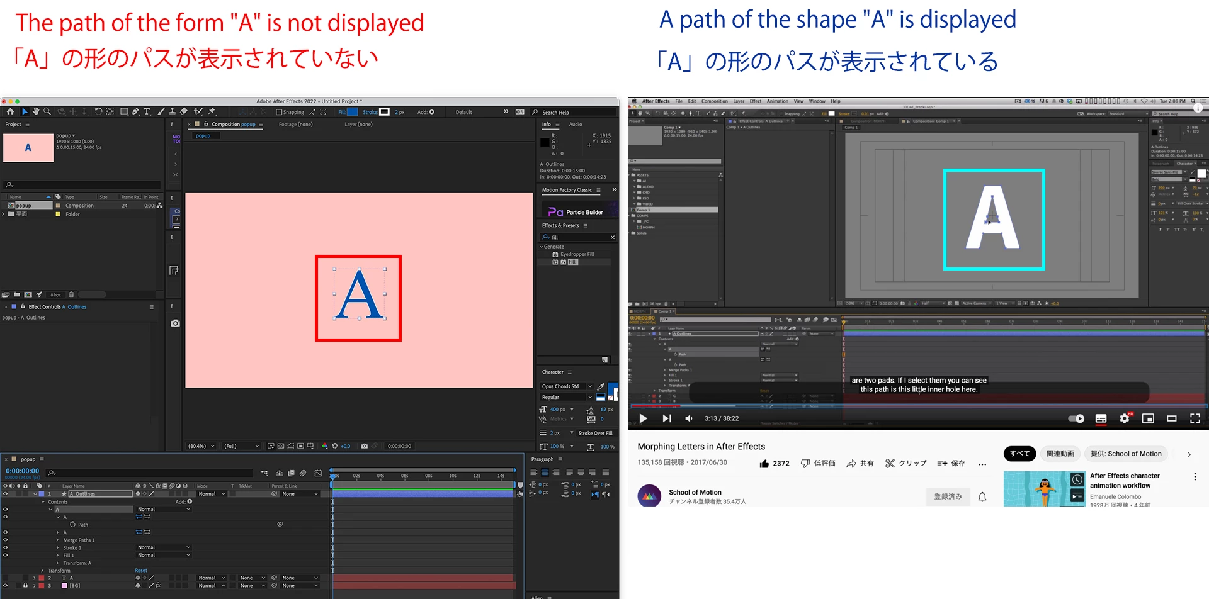The width and height of the screenshot is (1209, 599).
Task: Select the Brush tool
Action: [161, 111]
